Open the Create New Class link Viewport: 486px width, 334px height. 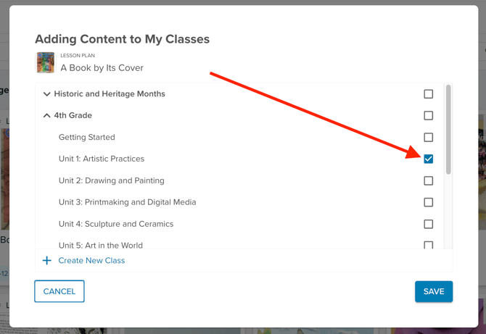[x=91, y=260]
